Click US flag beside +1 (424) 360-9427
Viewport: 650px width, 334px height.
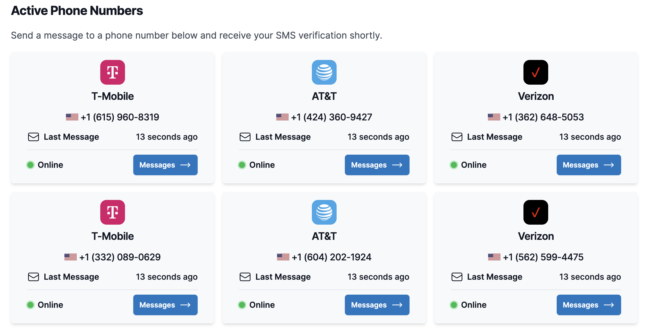[282, 117]
